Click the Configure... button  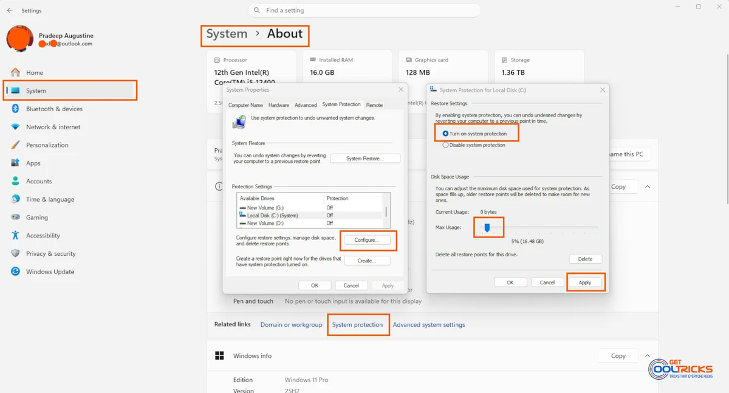point(366,240)
